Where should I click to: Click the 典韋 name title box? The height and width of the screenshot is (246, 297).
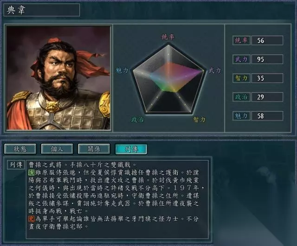(42, 10)
